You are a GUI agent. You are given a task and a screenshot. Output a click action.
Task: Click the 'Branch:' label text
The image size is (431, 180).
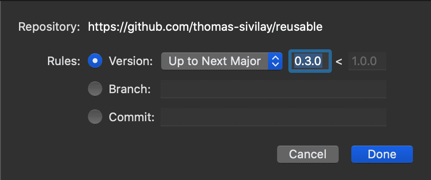130,89
